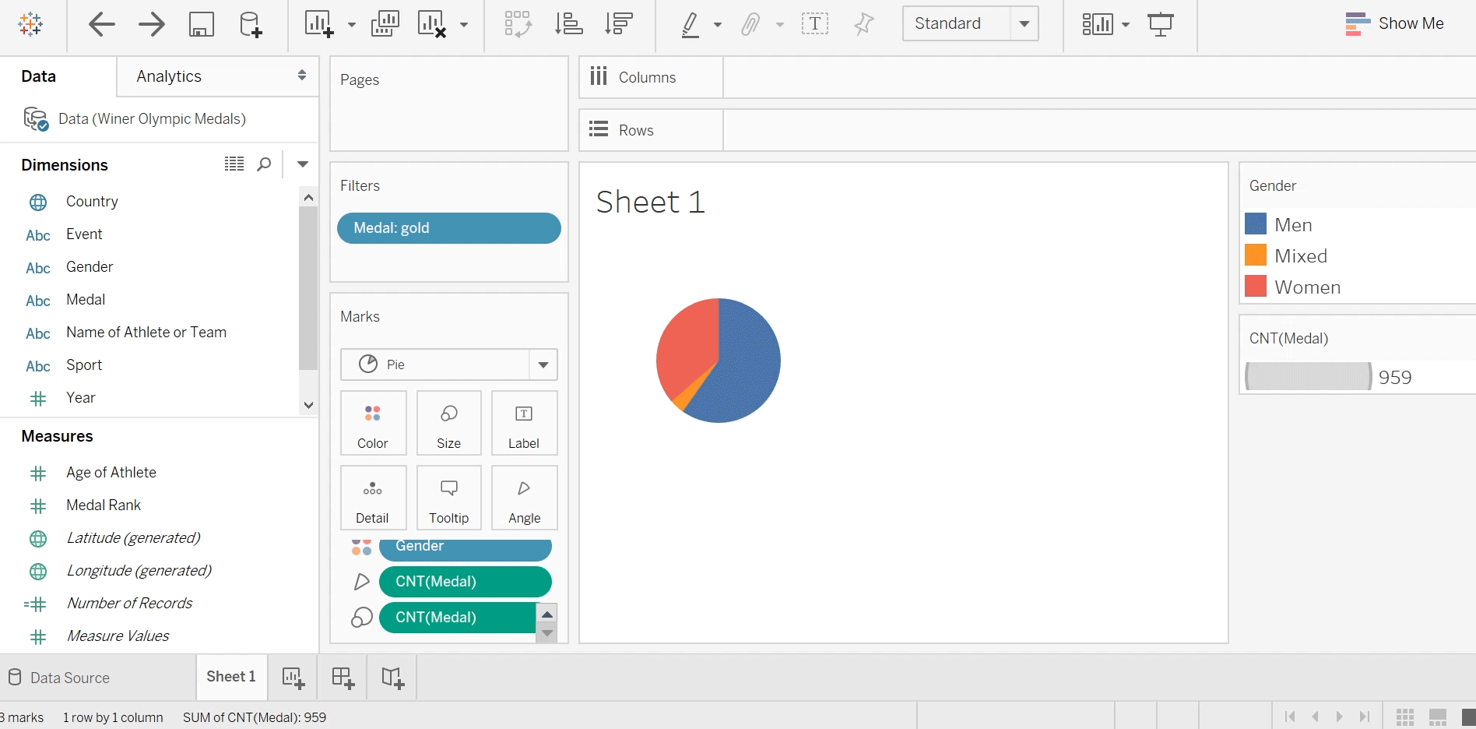1476x729 pixels.
Task: Swap rows and columns icon
Action: click(518, 24)
